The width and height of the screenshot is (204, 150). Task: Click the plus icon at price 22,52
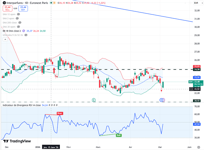click(x=191, y=89)
